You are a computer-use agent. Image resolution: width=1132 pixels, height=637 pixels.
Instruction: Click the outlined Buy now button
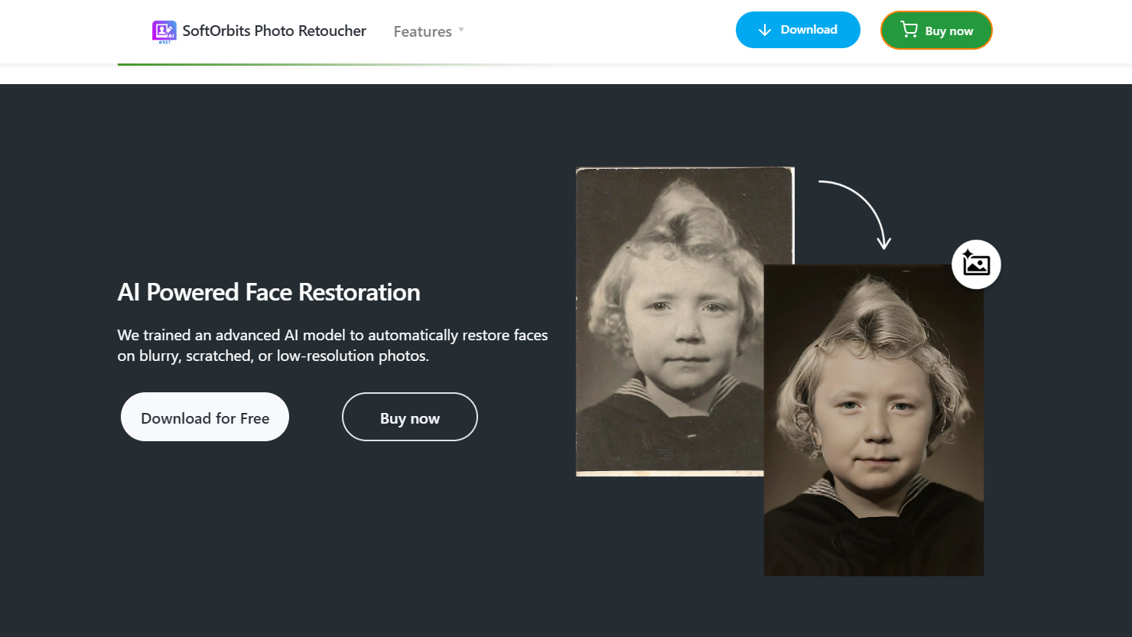click(409, 418)
